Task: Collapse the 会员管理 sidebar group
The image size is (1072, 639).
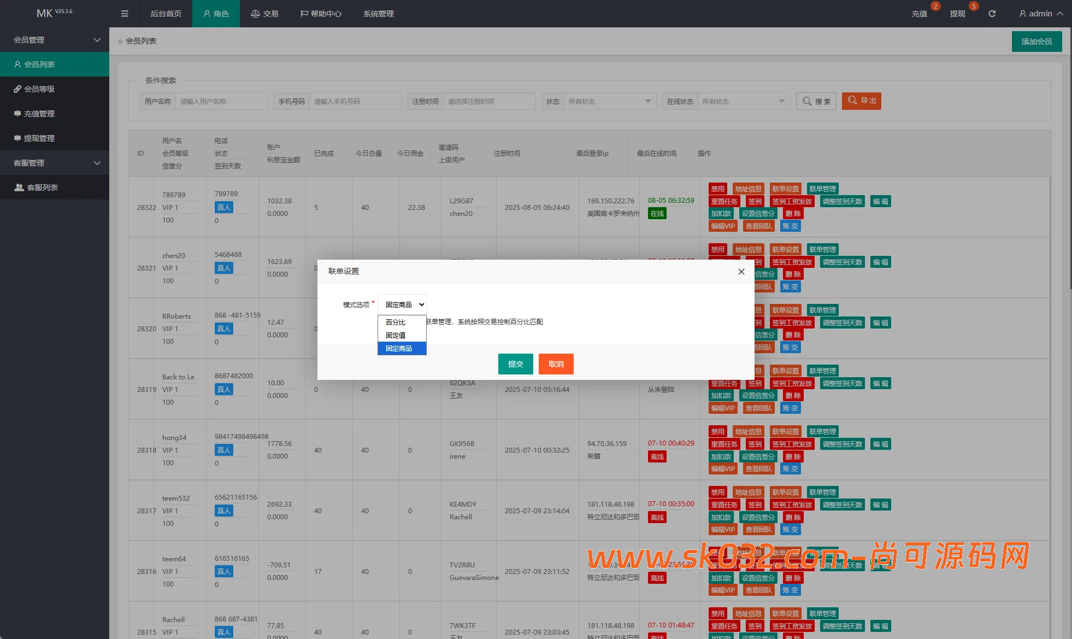Action: (x=55, y=40)
